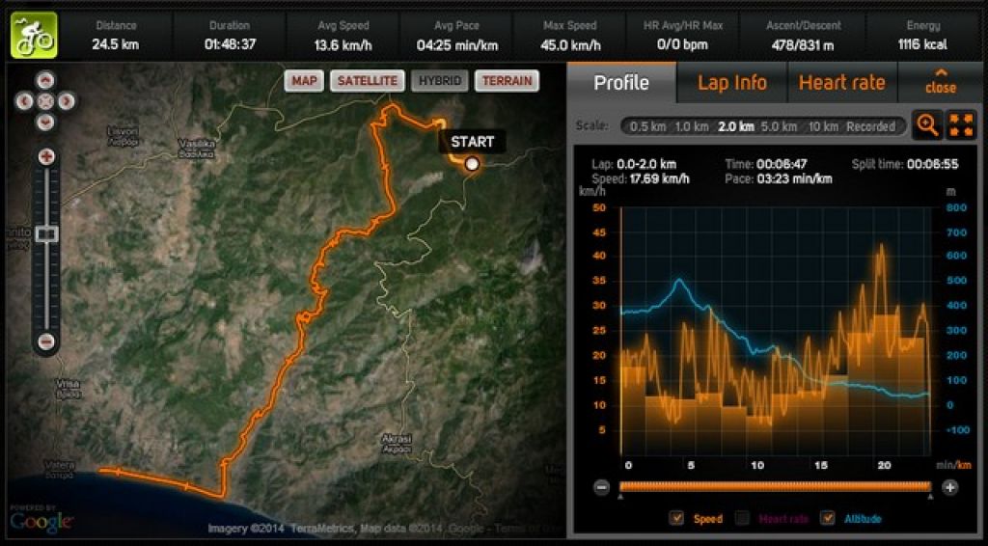The height and width of the screenshot is (546, 988).
Task: Open the Heart rate tab
Action: (841, 83)
